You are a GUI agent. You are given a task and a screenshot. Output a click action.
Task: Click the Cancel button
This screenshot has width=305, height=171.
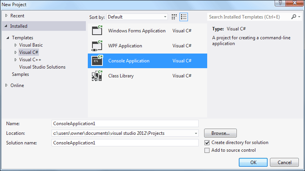click(x=284, y=162)
